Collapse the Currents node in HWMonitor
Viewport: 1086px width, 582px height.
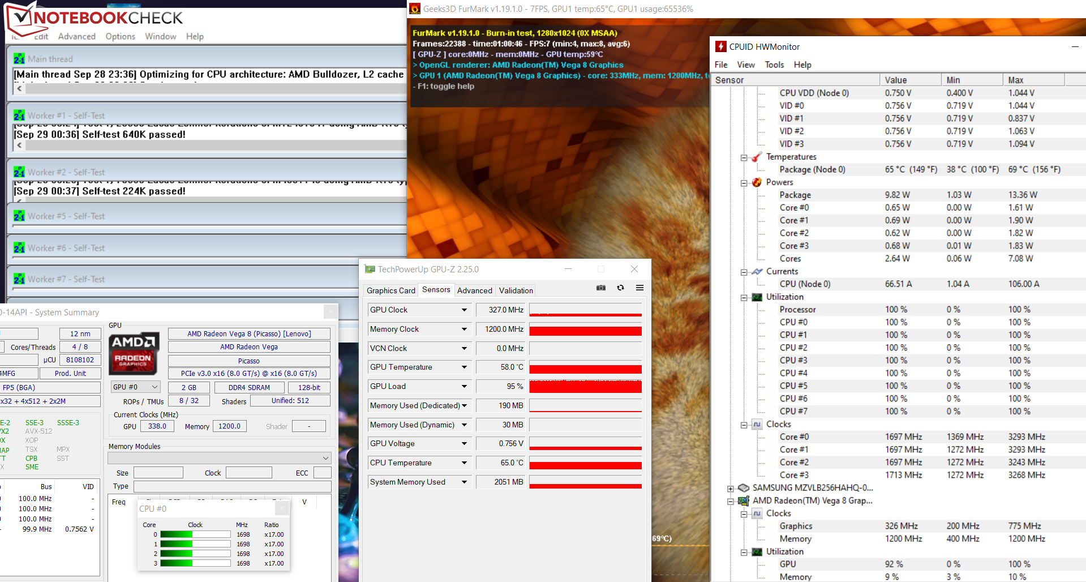click(744, 272)
